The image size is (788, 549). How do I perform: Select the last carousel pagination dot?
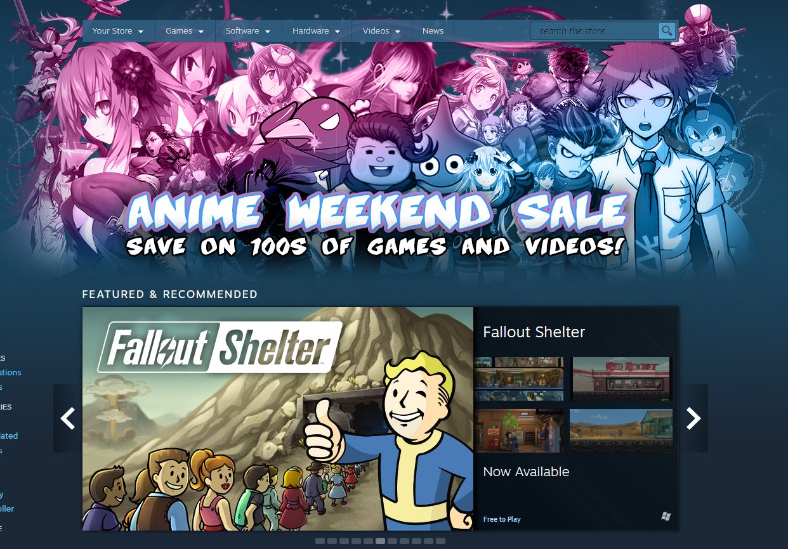coord(440,541)
